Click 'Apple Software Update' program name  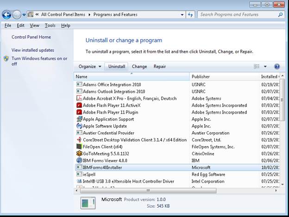click(x=105, y=126)
